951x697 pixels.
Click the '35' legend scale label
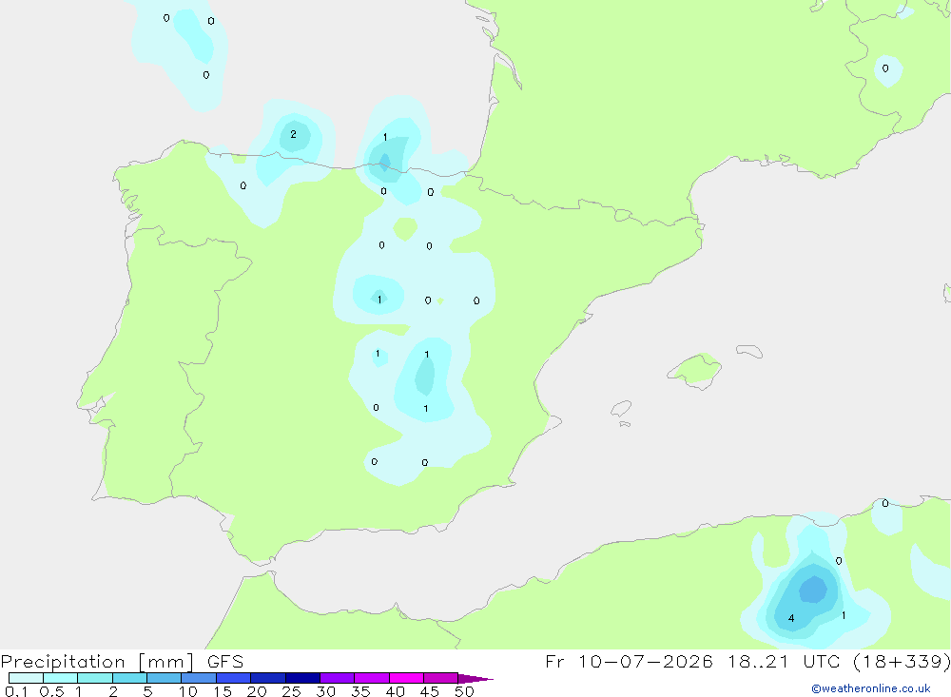(x=360, y=691)
